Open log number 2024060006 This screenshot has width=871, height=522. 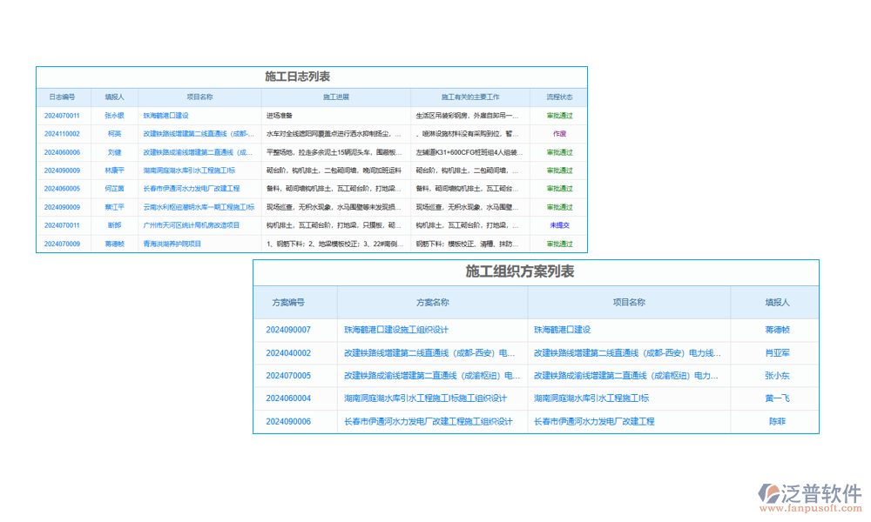[x=62, y=152]
